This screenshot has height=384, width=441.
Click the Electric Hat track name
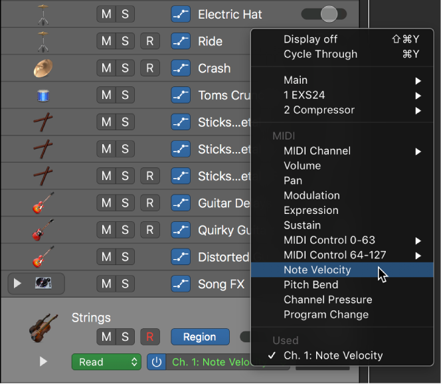tap(230, 15)
